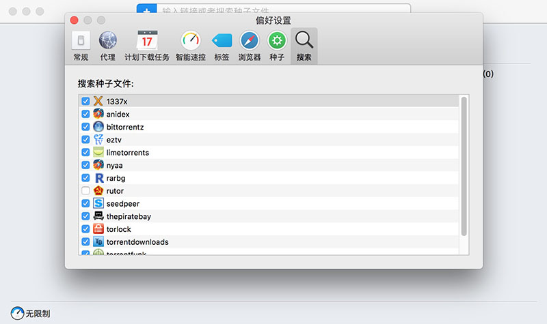The width and height of the screenshot is (547, 324).
Task: Click the 1337x site icon
Action: 98,101
